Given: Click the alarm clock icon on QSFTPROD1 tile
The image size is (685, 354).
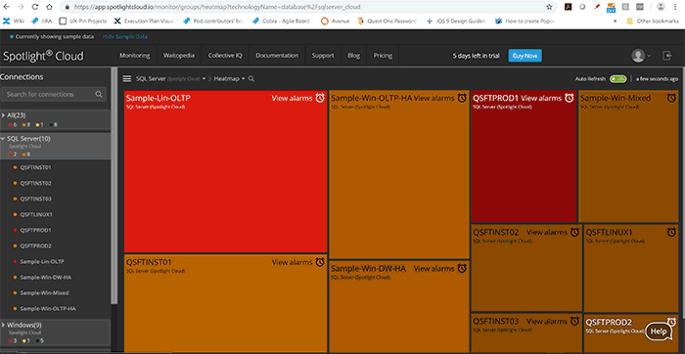Looking at the screenshot, I should (x=569, y=98).
